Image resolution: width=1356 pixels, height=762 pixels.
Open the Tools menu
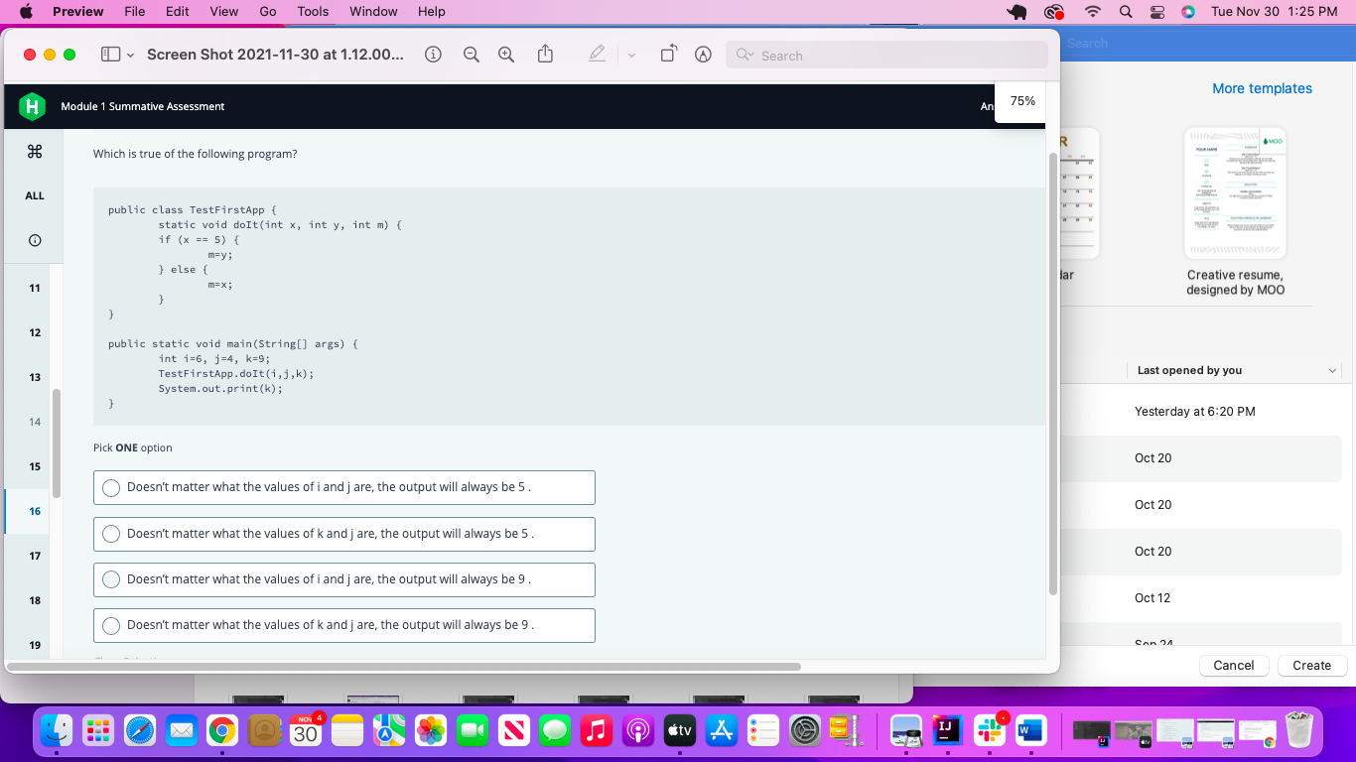pyautogui.click(x=313, y=12)
